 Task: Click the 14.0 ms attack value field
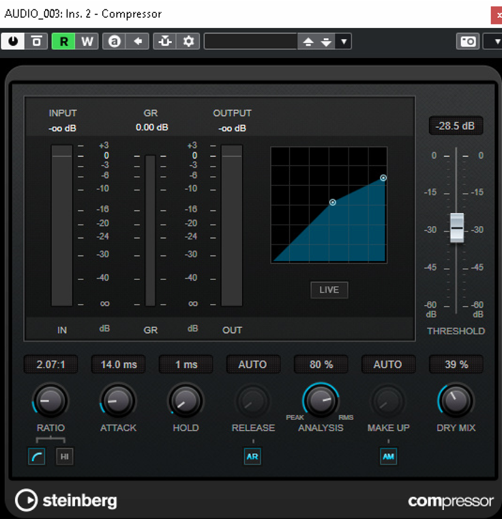click(x=119, y=365)
